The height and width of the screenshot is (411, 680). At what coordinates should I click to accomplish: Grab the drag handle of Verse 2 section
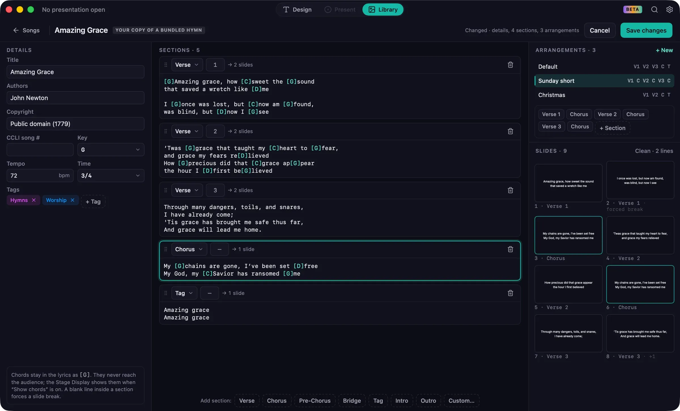(166, 131)
